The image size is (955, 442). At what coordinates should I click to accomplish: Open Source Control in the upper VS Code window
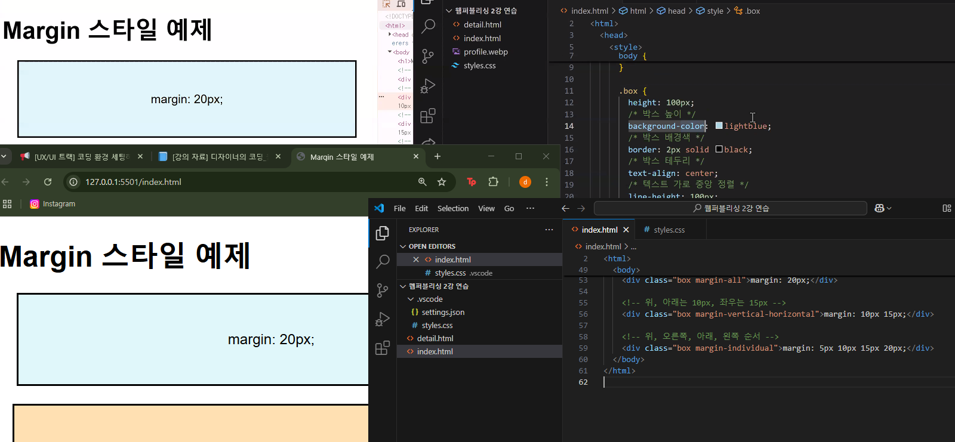click(428, 56)
